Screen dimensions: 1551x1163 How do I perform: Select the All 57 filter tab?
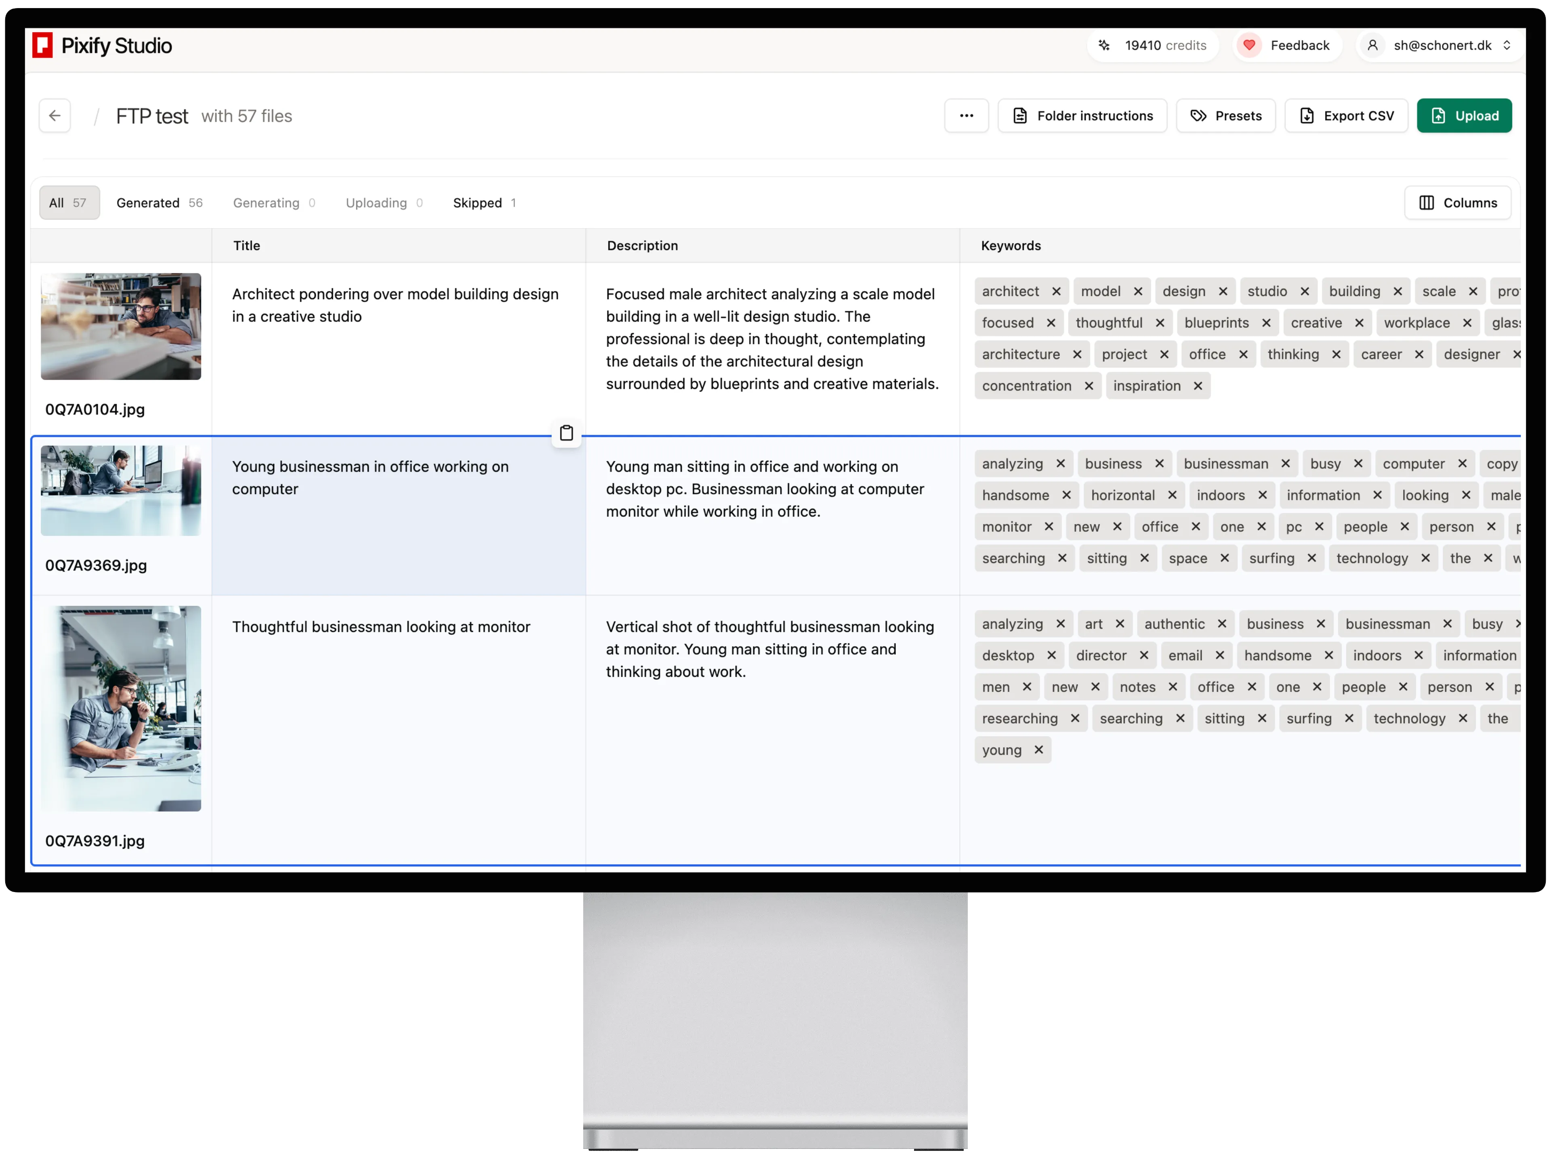click(69, 203)
